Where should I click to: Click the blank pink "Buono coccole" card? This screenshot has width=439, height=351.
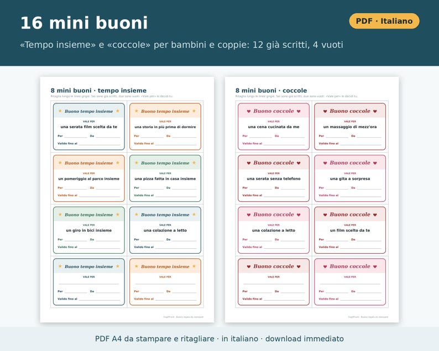coord(350,282)
